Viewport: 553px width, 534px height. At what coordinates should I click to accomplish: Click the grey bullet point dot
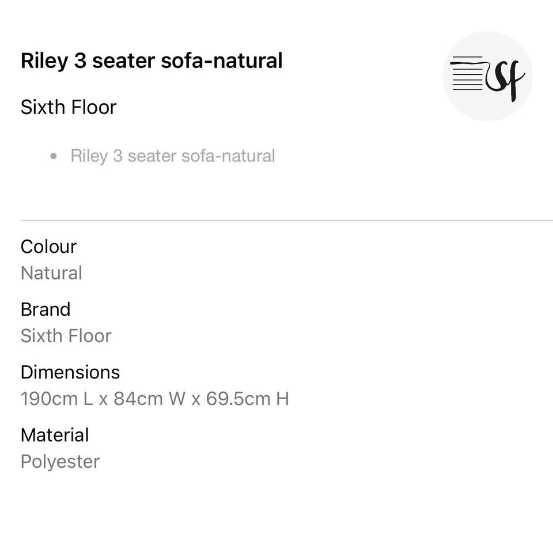(54, 156)
